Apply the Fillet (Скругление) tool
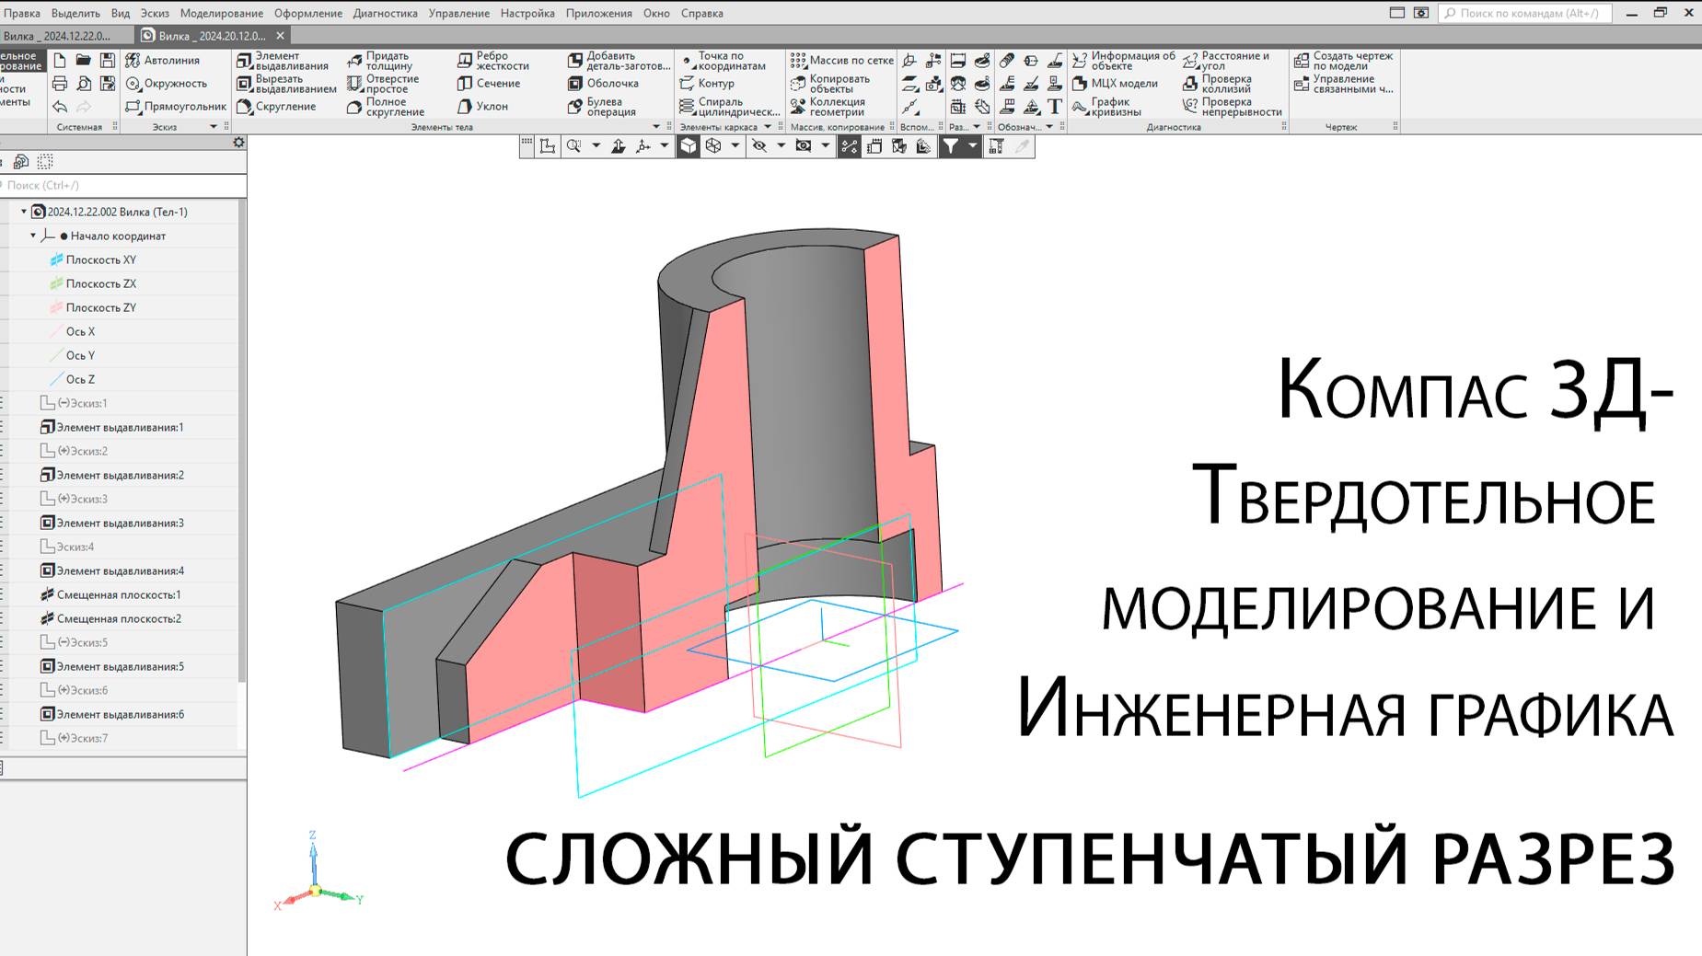Image resolution: width=1702 pixels, height=956 pixels. click(276, 107)
